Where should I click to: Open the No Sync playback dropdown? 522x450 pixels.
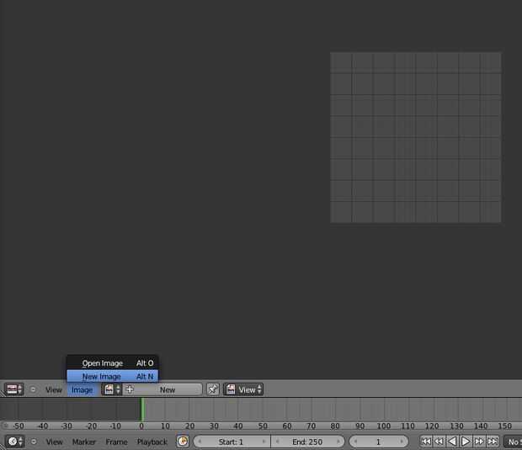(x=513, y=442)
